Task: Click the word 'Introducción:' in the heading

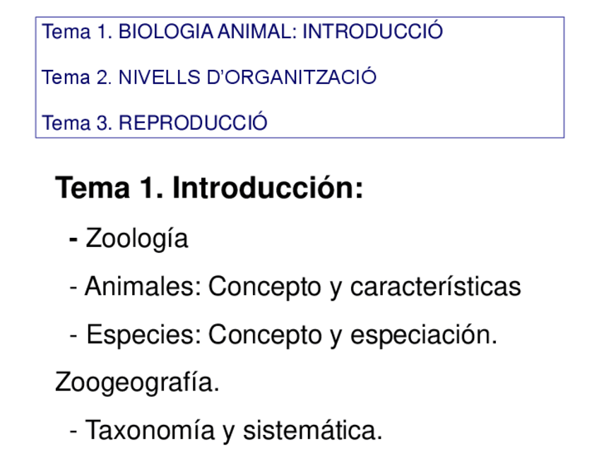Action: tap(268, 188)
